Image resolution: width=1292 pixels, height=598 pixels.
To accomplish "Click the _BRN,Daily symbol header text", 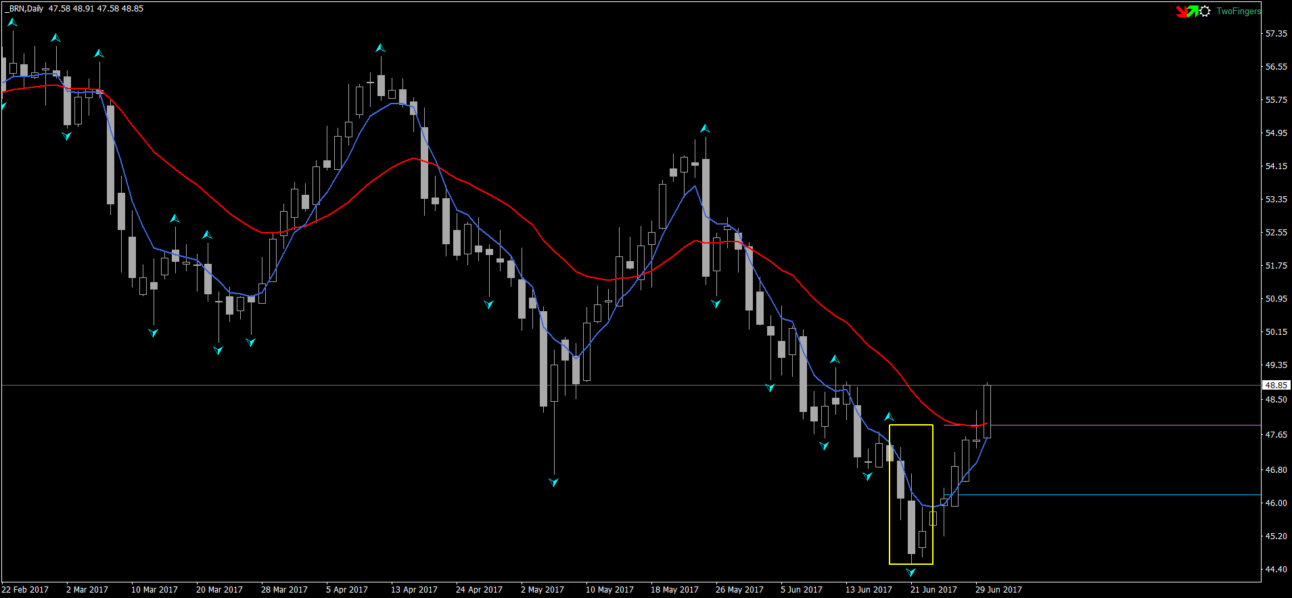I will coord(24,9).
